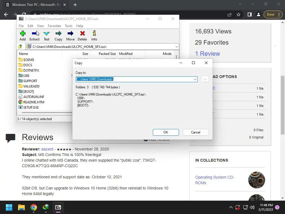Viewport: 285px width, 214px height.
Task: Open the Tools menu in 7-Zip
Action: click(68, 26)
